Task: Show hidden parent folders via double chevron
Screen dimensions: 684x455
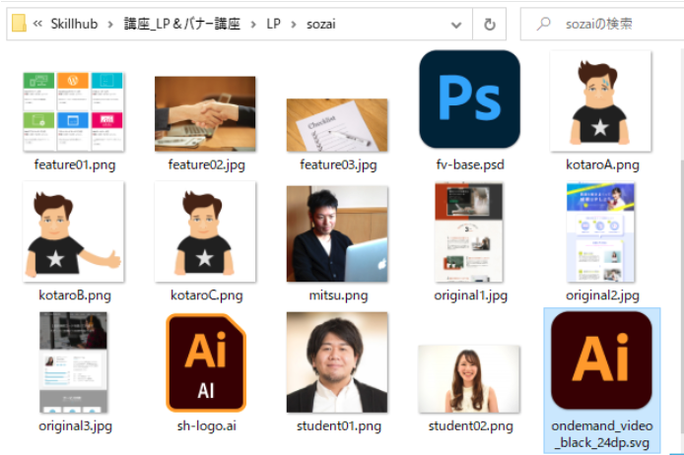Action: [38, 24]
